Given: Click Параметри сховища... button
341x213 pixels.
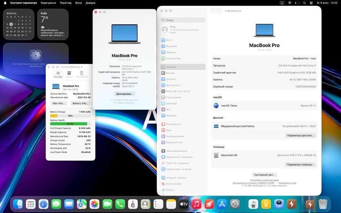Looking at the screenshot, I should 300,164.
